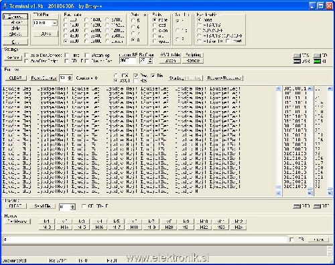This screenshot has width=335, height=265.
Task: Click the green RI indicator light
Action: [317, 61]
